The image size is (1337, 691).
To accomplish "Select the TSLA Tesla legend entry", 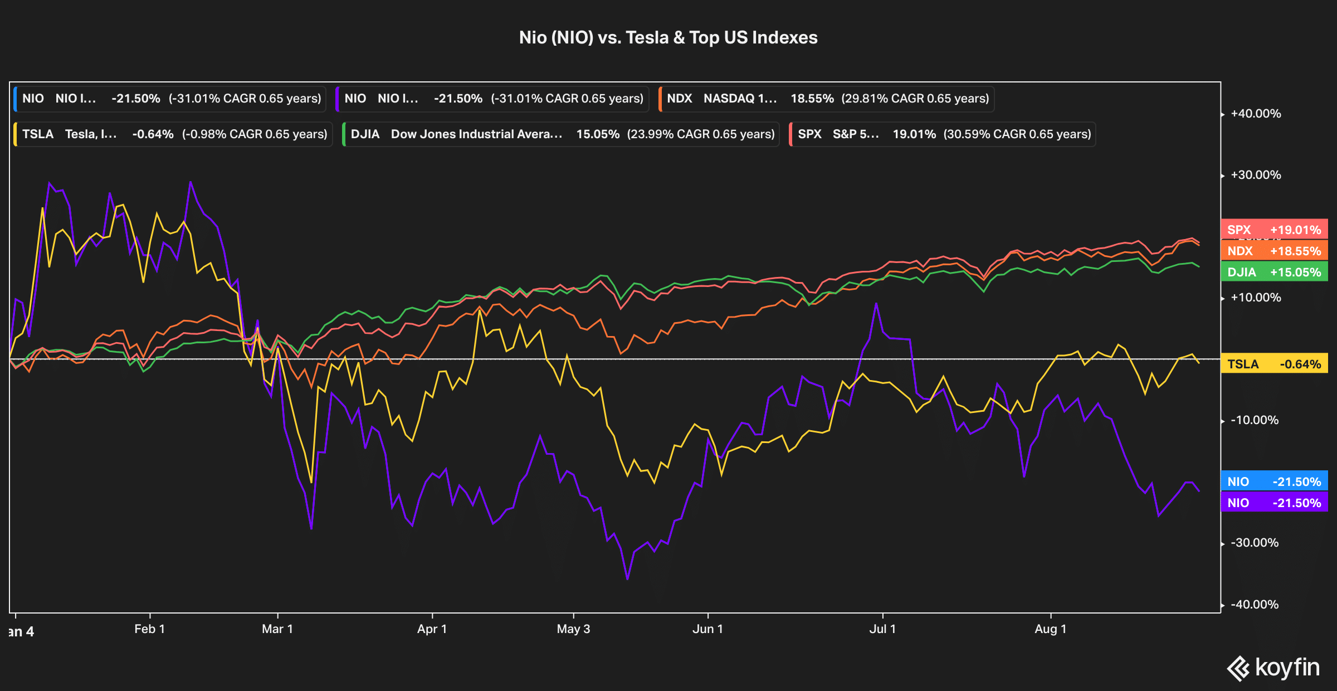I will coord(173,134).
